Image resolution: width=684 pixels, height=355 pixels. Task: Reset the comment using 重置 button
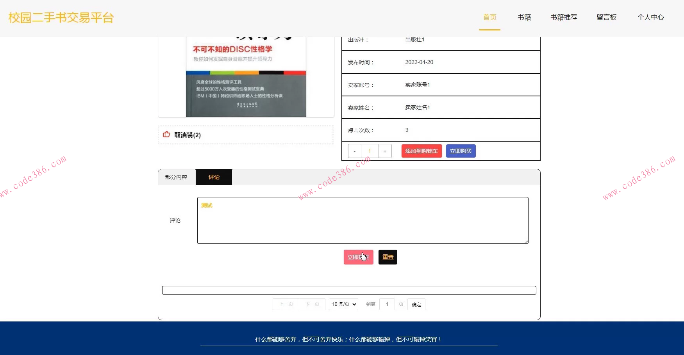pos(387,257)
